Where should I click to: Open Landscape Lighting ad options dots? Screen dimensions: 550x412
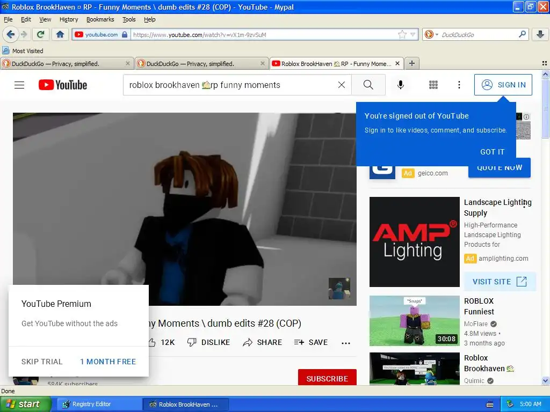click(524, 205)
